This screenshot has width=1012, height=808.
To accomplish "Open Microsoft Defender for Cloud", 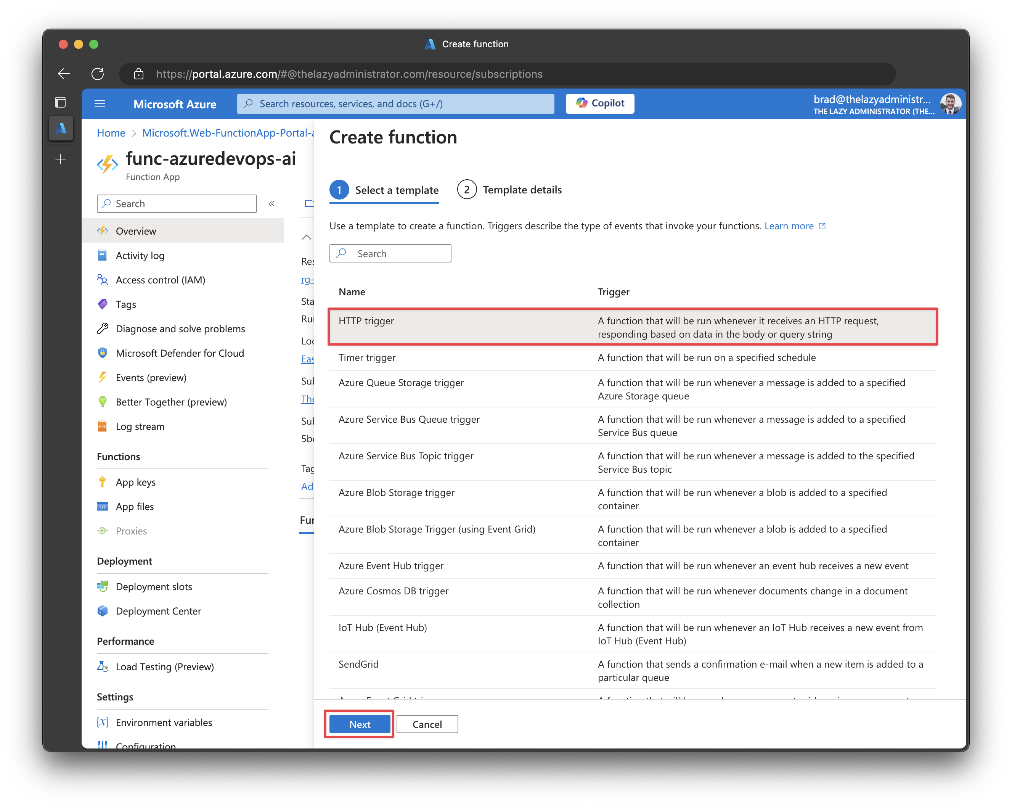I will [183, 353].
